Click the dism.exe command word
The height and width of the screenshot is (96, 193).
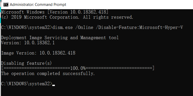click(x=63, y=27)
